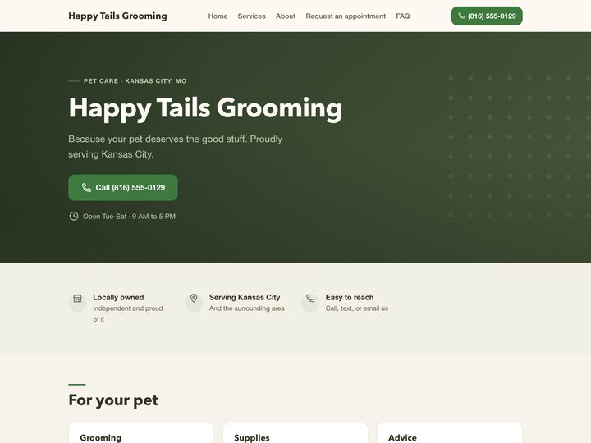
Task: Click the phone icon in hero call button
Action: click(87, 187)
